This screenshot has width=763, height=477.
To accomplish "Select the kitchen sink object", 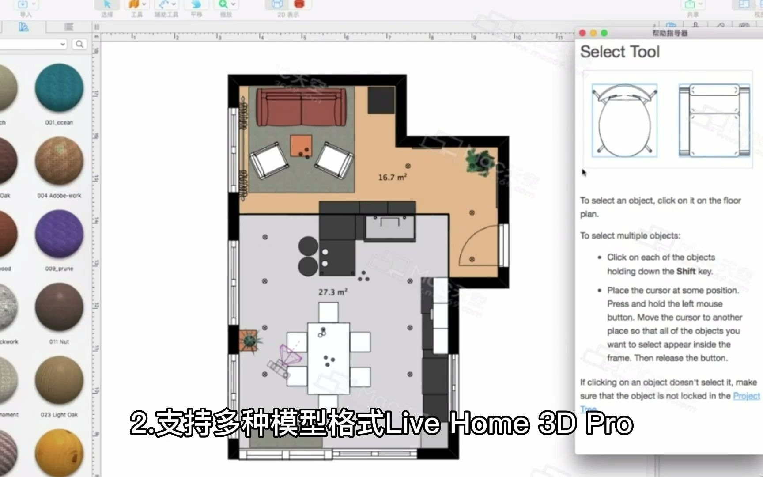I will pyautogui.click(x=390, y=227).
